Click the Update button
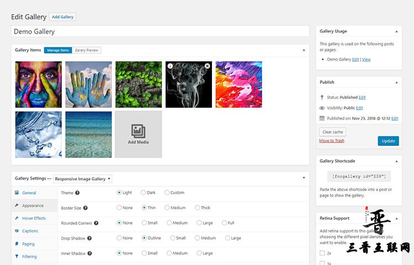 tap(389, 141)
